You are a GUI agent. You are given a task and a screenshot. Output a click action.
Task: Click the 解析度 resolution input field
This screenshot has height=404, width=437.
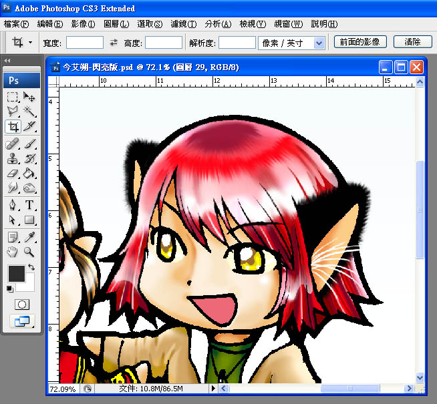(x=237, y=43)
